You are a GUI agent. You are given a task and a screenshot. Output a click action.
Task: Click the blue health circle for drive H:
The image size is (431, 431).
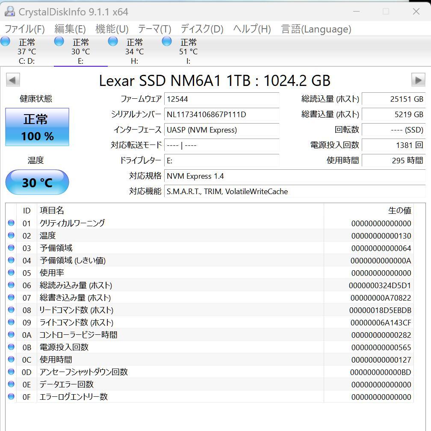(112, 41)
